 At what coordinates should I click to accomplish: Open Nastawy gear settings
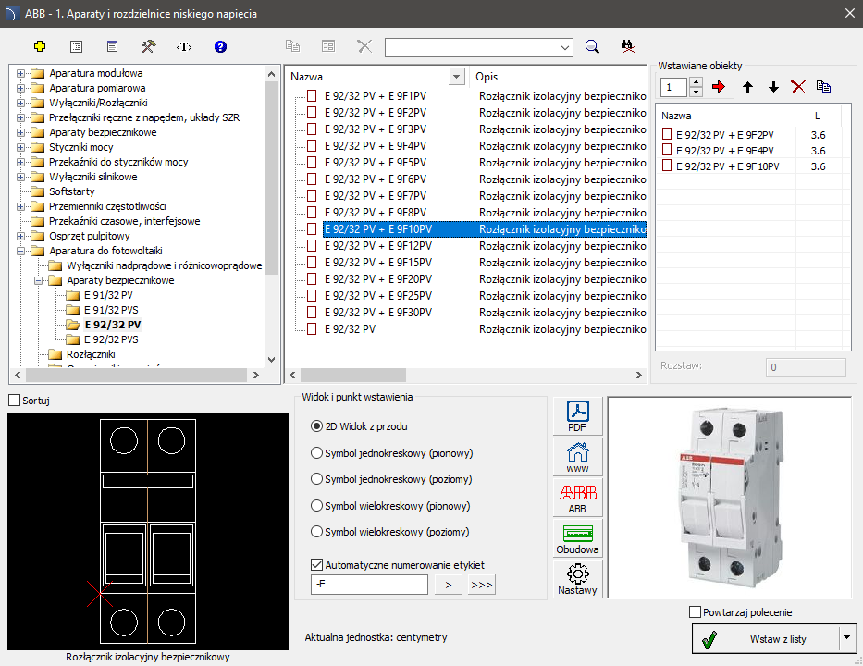click(577, 579)
